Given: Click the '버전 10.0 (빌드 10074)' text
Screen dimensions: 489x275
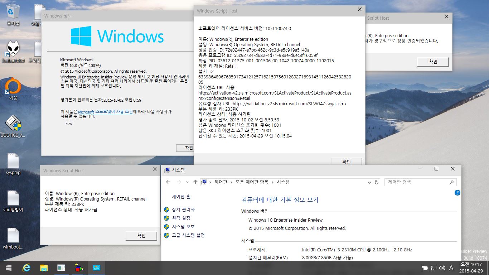Looking at the screenshot, I should pyautogui.click(x=81, y=66).
